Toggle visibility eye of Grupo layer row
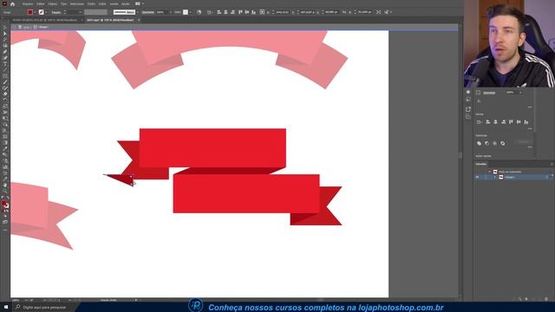This screenshot has width=555, height=312. click(x=477, y=177)
